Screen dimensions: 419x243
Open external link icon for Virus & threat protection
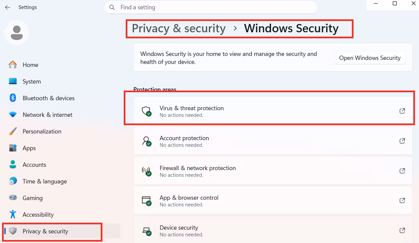(402, 111)
